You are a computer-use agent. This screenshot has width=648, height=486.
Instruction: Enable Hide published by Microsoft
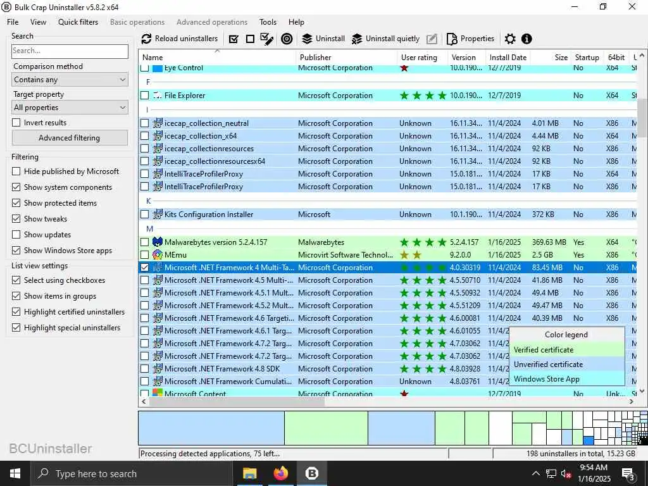coord(16,171)
